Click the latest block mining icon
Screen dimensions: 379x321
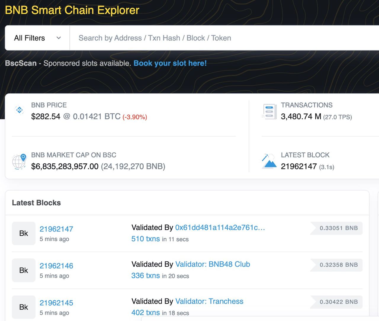[x=269, y=161]
